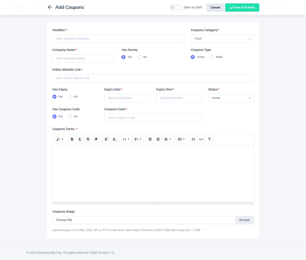Focus the Headline input field
Image resolution: width=306 pixels, height=260 pixels.
tap(118, 39)
